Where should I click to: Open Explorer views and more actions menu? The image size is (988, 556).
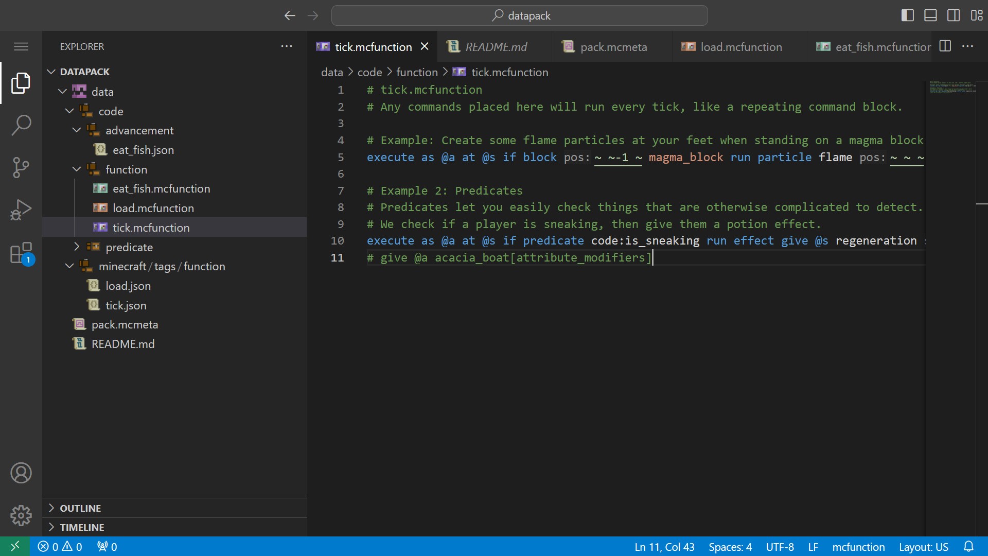(287, 46)
